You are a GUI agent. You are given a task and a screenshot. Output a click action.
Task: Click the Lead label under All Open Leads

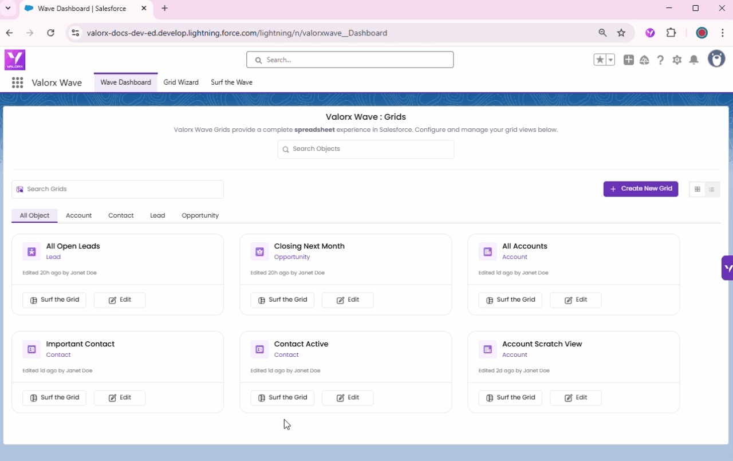(x=53, y=257)
